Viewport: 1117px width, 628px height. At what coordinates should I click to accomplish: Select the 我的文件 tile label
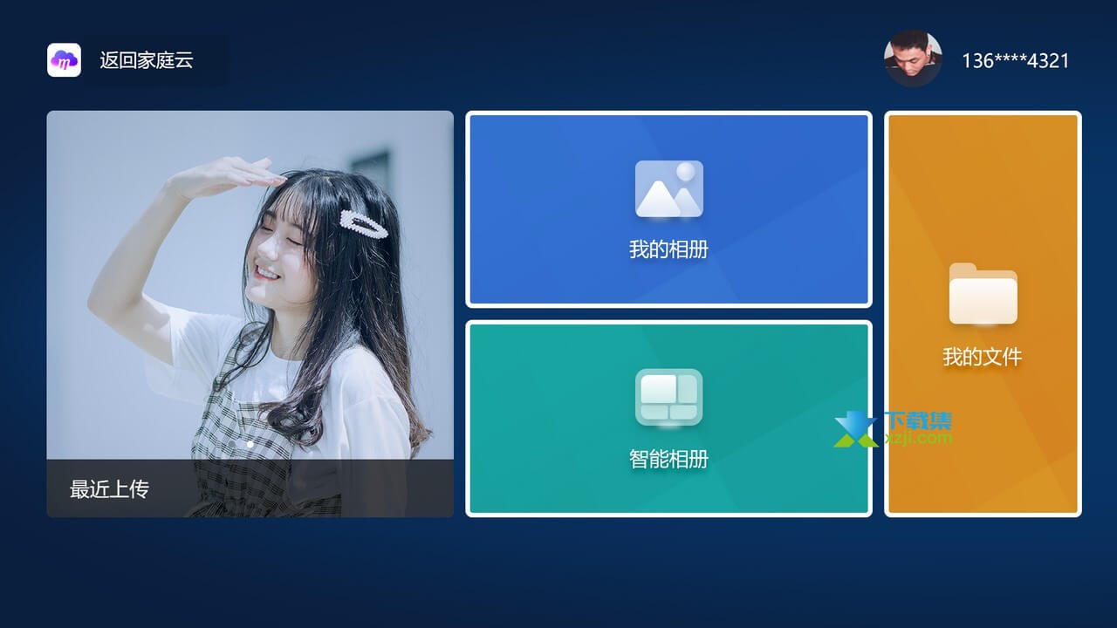pos(983,357)
